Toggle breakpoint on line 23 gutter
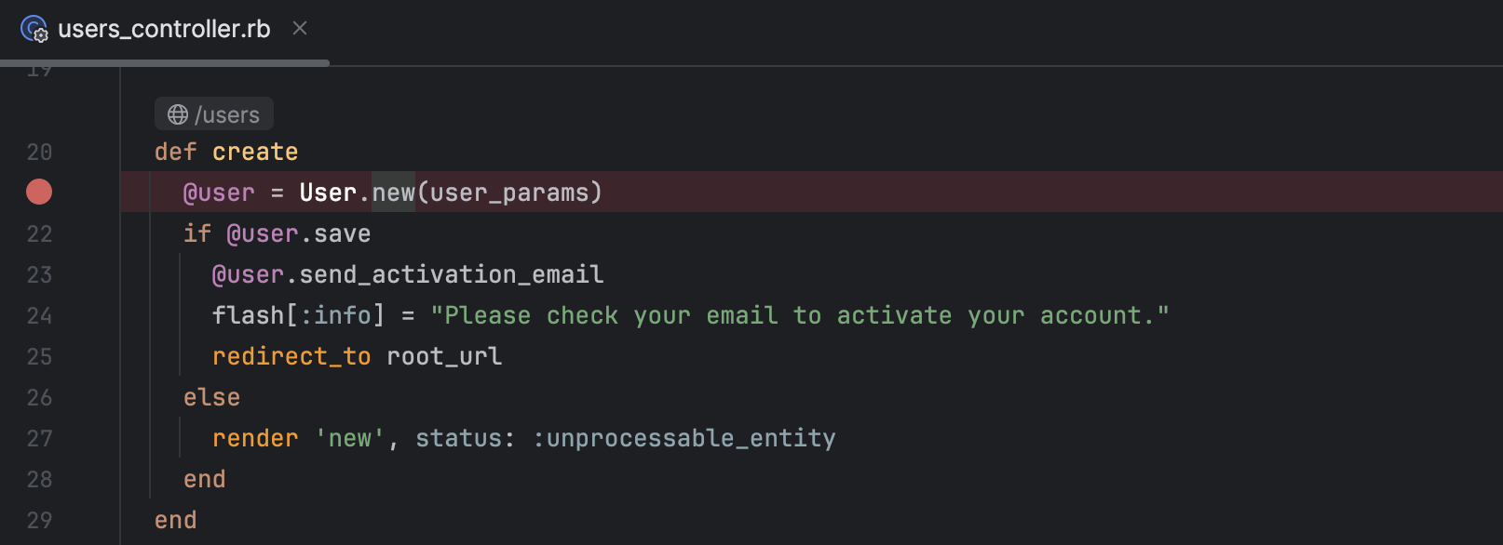This screenshot has width=1503, height=545. point(39,274)
